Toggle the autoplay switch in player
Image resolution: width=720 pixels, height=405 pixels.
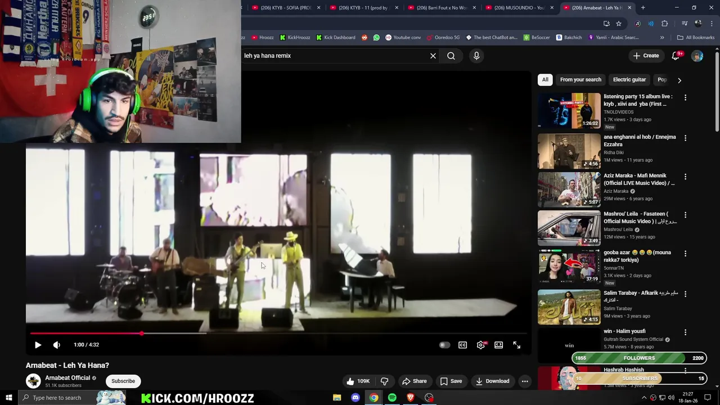pyautogui.click(x=444, y=345)
